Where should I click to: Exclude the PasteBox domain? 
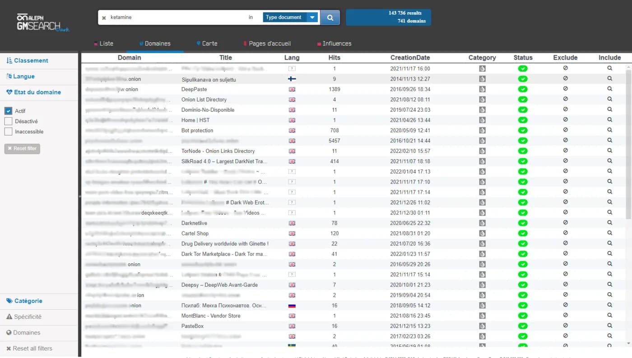[565, 326]
